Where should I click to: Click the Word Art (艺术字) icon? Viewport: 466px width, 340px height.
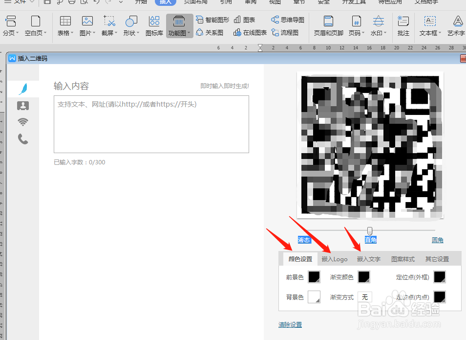tap(457, 22)
